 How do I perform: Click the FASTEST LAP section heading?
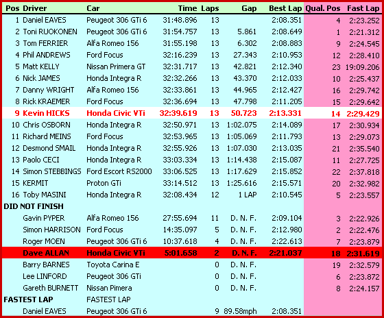click(x=28, y=299)
